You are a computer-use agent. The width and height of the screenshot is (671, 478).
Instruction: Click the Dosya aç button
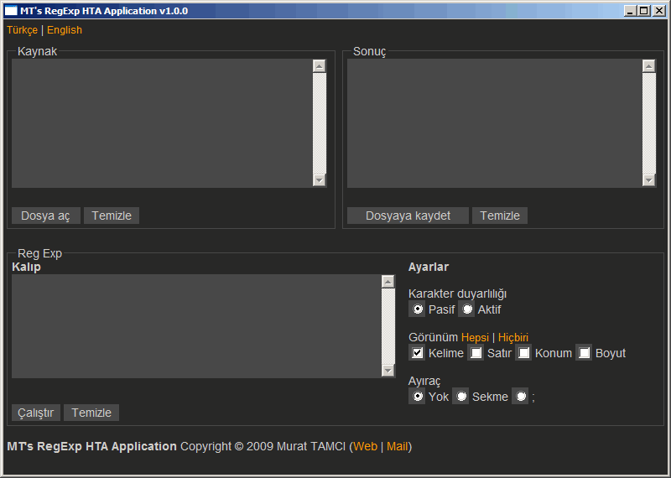pos(45,216)
